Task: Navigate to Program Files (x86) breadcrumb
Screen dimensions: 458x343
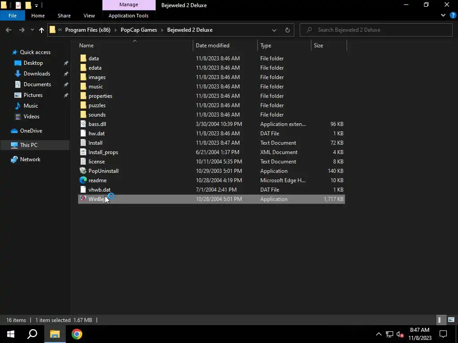Action: pos(88,30)
